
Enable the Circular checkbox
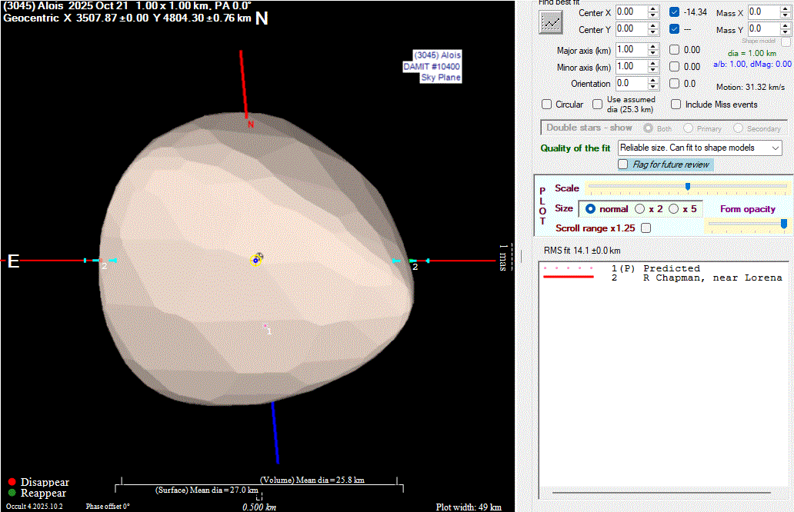pos(547,105)
